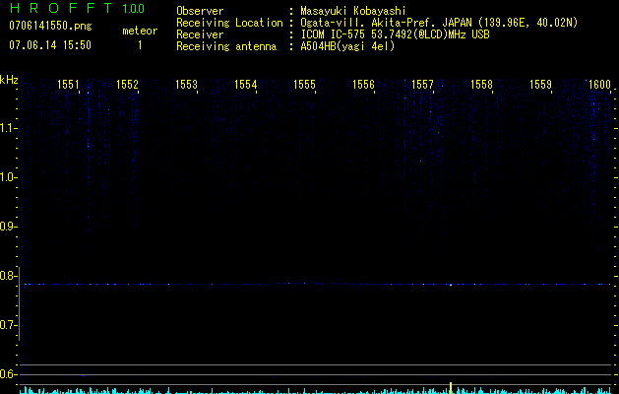Click the 1551 time marker

click(x=68, y=85)
